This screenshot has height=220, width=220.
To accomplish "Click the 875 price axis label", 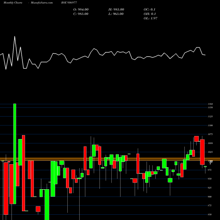I will (x=210, y=205).
